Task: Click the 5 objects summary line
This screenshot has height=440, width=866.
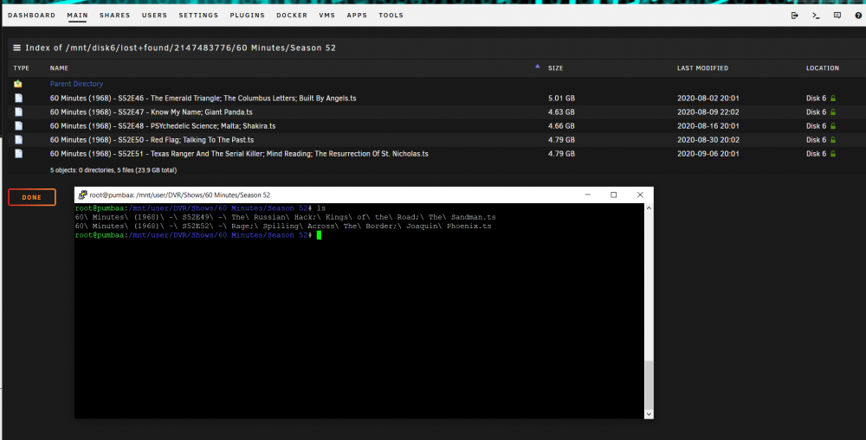Action: click(x=113, y=170)
